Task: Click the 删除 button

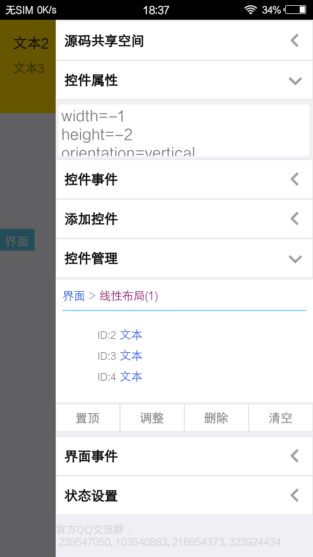Action: 216,418
